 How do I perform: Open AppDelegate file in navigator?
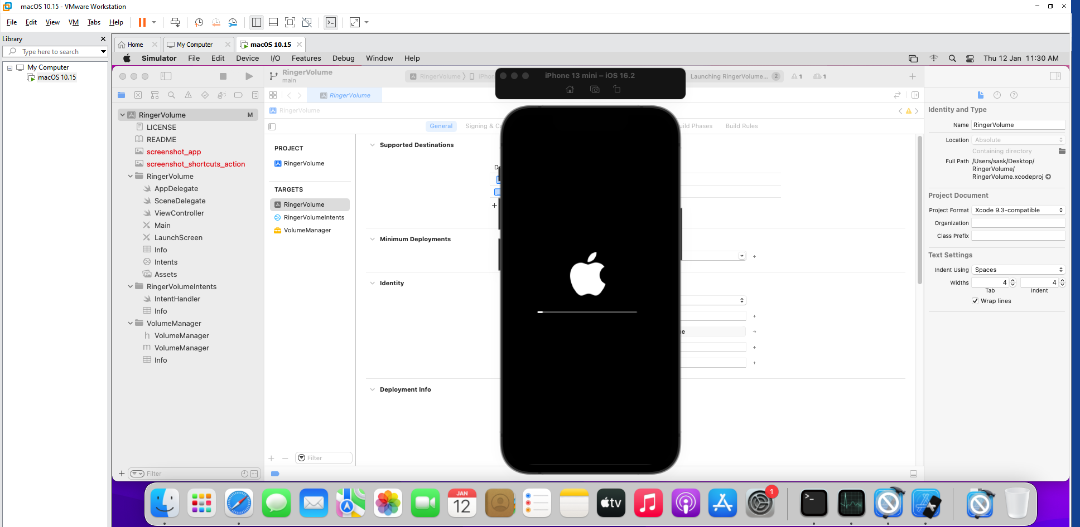tap(176, 188)
